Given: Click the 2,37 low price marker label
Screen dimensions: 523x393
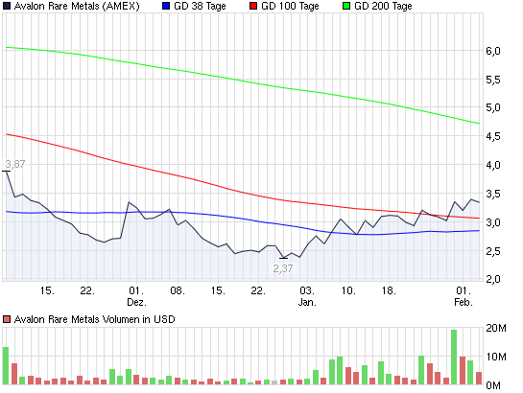Looking at the screenshot, I should [x=283, y=268].
